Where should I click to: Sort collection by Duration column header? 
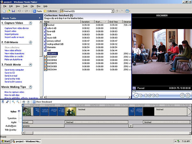point(87,22)
